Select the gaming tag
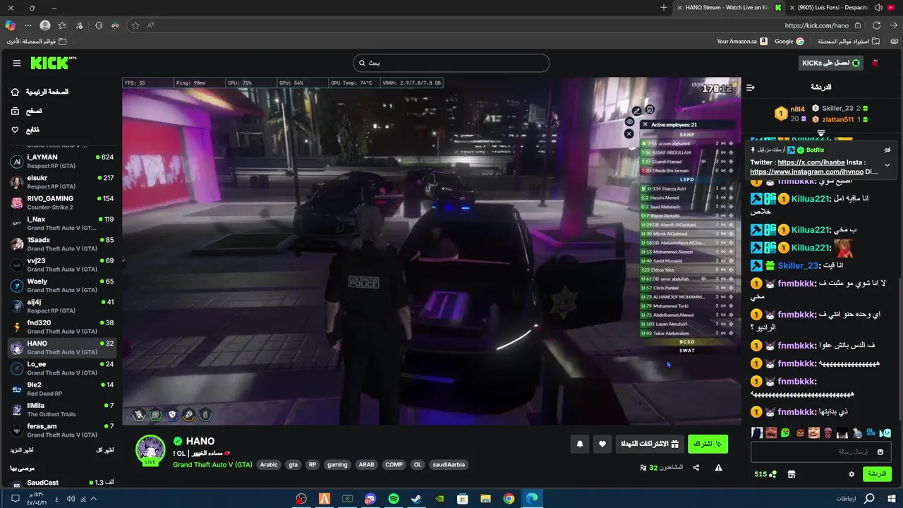The width and height of the screenshot is (903, 508). coord(337,465)
